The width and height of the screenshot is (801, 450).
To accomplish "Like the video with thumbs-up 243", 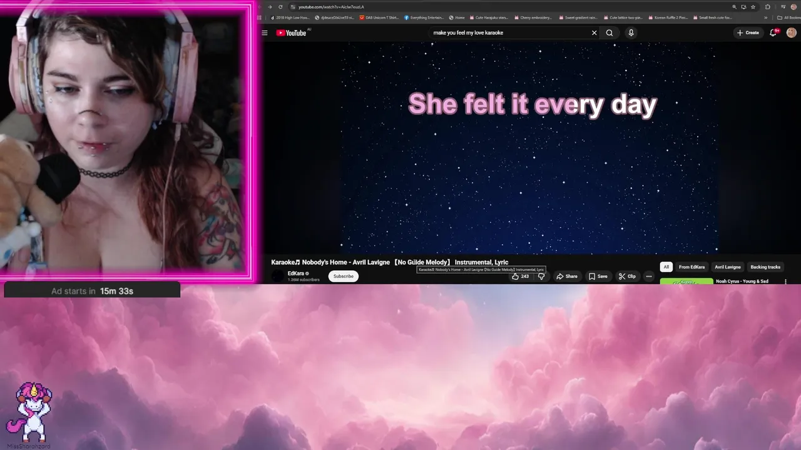I will click(521, 276).
